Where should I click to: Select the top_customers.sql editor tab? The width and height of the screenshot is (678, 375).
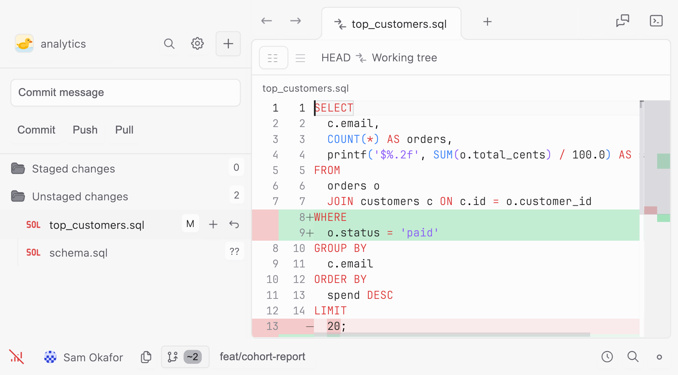(x=391, y=24)
